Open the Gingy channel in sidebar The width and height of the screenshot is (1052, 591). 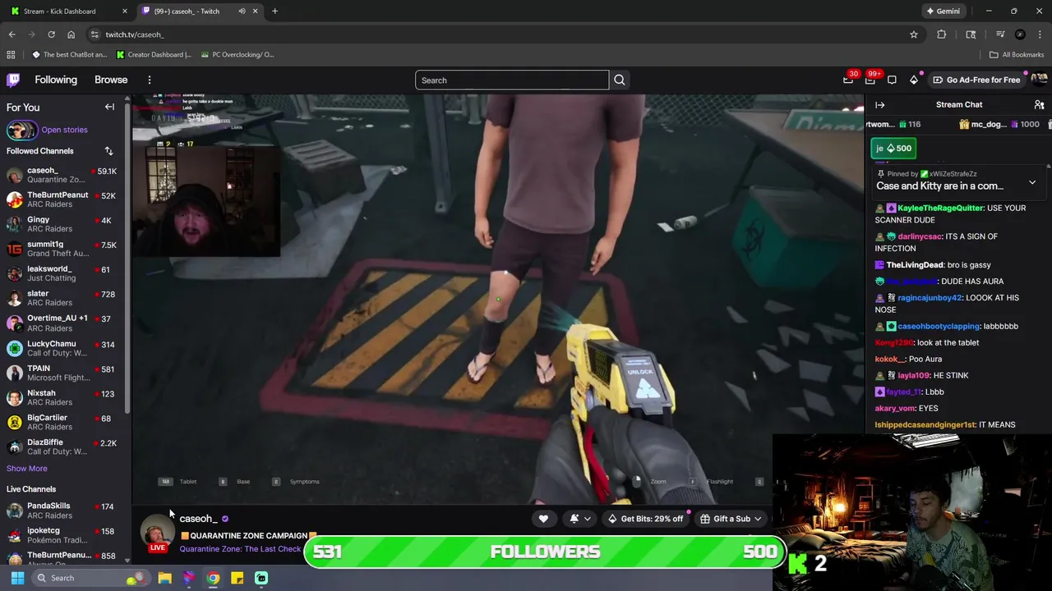coord(62,225)
